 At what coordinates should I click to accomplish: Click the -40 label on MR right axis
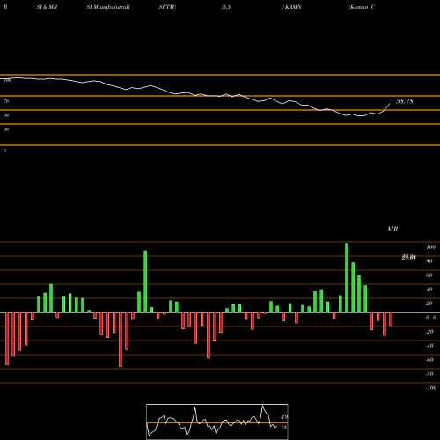click(429, 346)
